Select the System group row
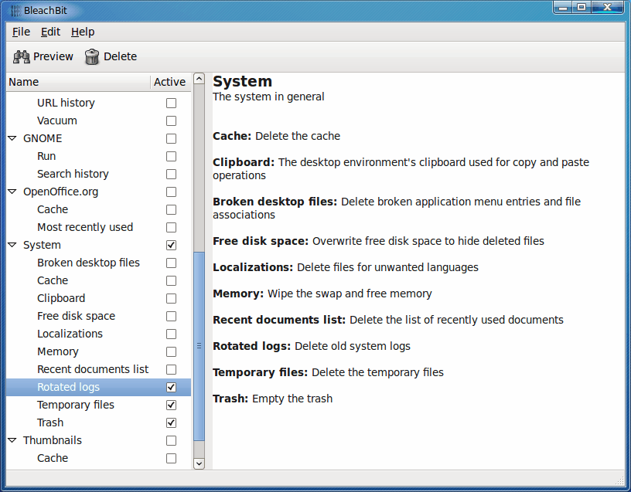 [x=99, y=245]
